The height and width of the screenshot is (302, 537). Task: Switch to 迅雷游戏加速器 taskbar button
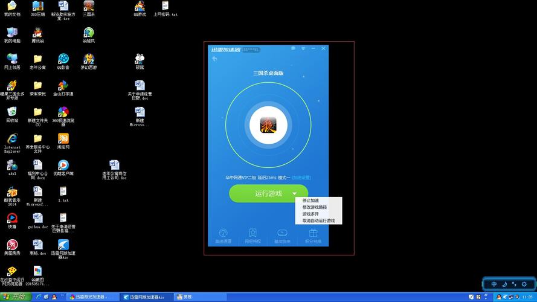tap(92, 297)
